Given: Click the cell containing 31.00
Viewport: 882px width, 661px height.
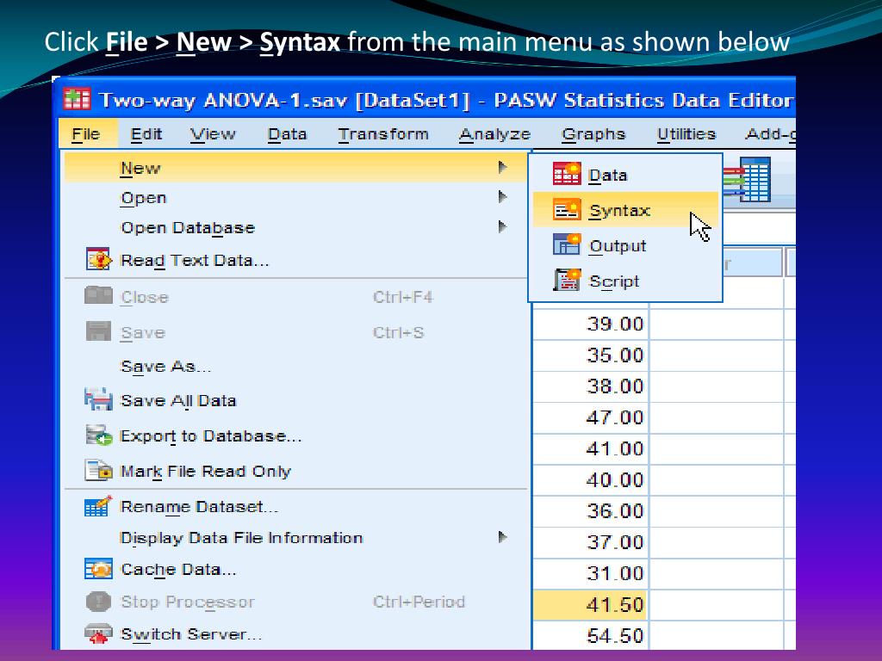Looking at the screenshot, I should click(x=591, y=573).
